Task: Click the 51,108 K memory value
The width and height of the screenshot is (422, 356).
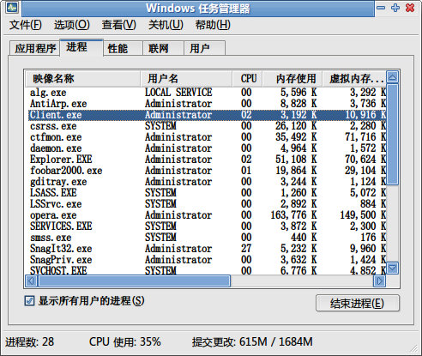Action: pos(296,160)
